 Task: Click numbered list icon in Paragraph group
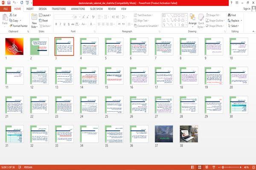[x=106, y=17]
